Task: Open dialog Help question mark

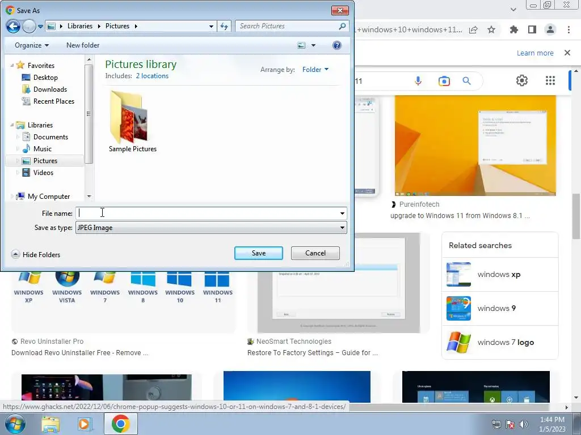Action: [336, 45]
